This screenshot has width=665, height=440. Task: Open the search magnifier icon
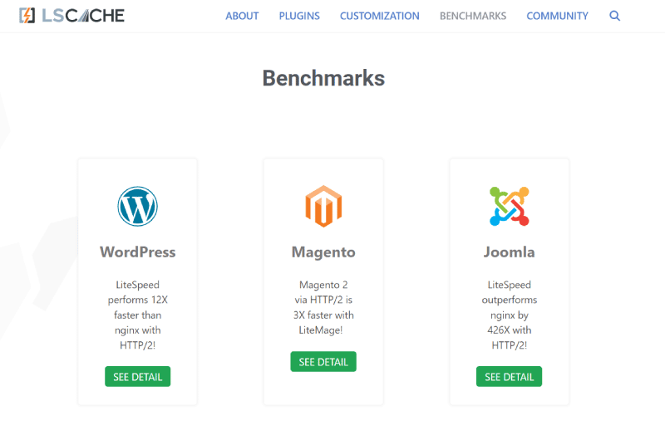tap(614, 16)
